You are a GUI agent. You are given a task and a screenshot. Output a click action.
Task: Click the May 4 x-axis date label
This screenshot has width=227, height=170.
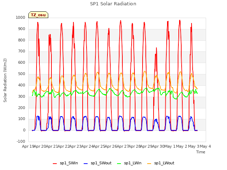point(205,146)
